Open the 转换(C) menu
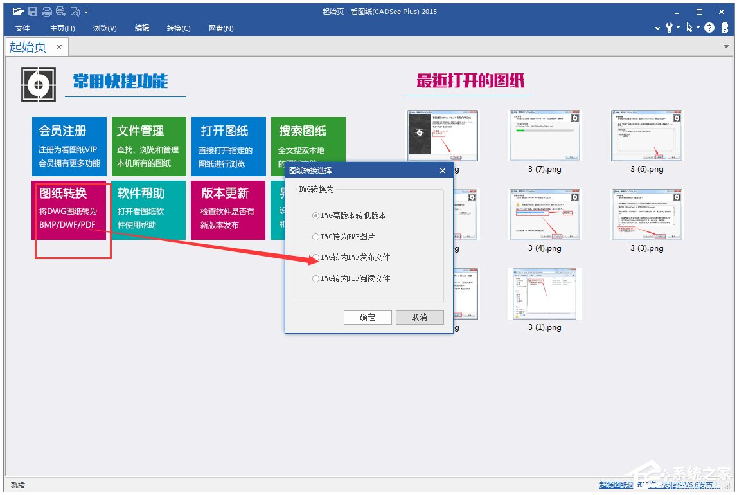737x495 pixels. (179, 28)
